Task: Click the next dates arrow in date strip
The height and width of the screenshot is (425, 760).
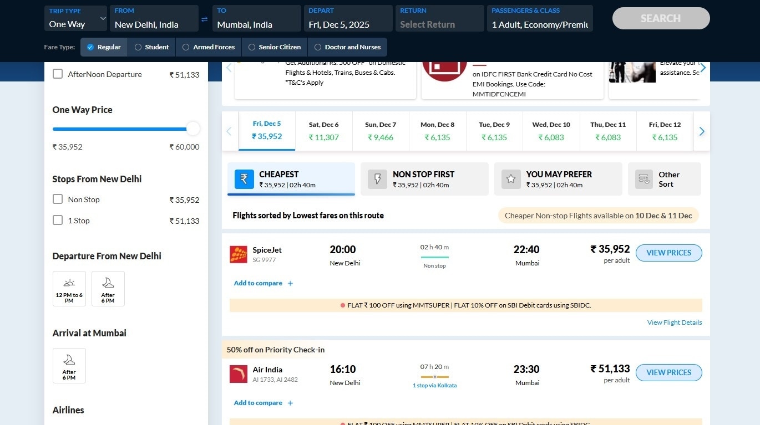Action: [x=702, y=131]
